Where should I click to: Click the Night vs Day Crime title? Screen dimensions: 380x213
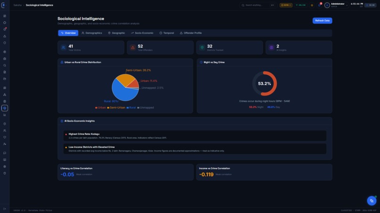point(214,63)
